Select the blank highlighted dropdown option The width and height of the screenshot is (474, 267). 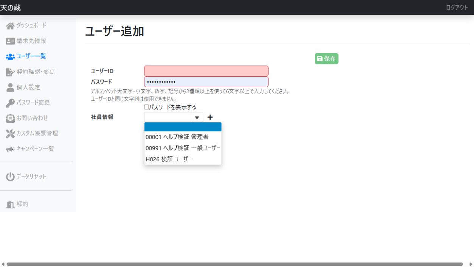183,127
